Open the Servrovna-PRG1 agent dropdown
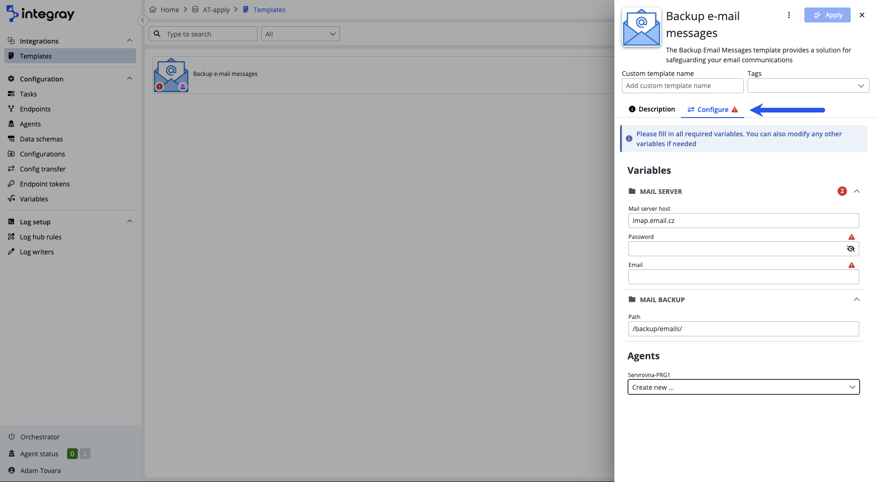This screenshot has width=877, height=482. click(x=743, y=387)
